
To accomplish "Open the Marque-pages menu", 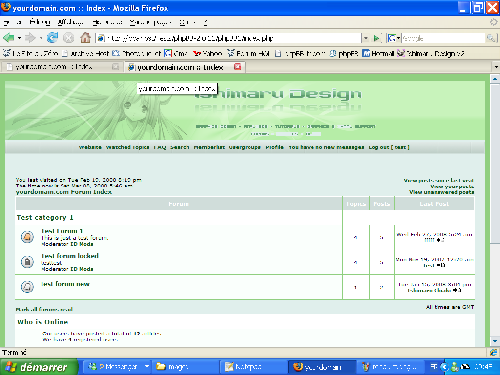I will (150, 22).
